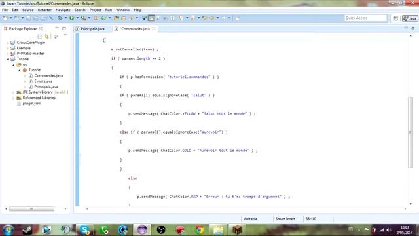This screenshot has height=236, width=419.
Task: Minimize the Package Explorer view
Action: 57,28
